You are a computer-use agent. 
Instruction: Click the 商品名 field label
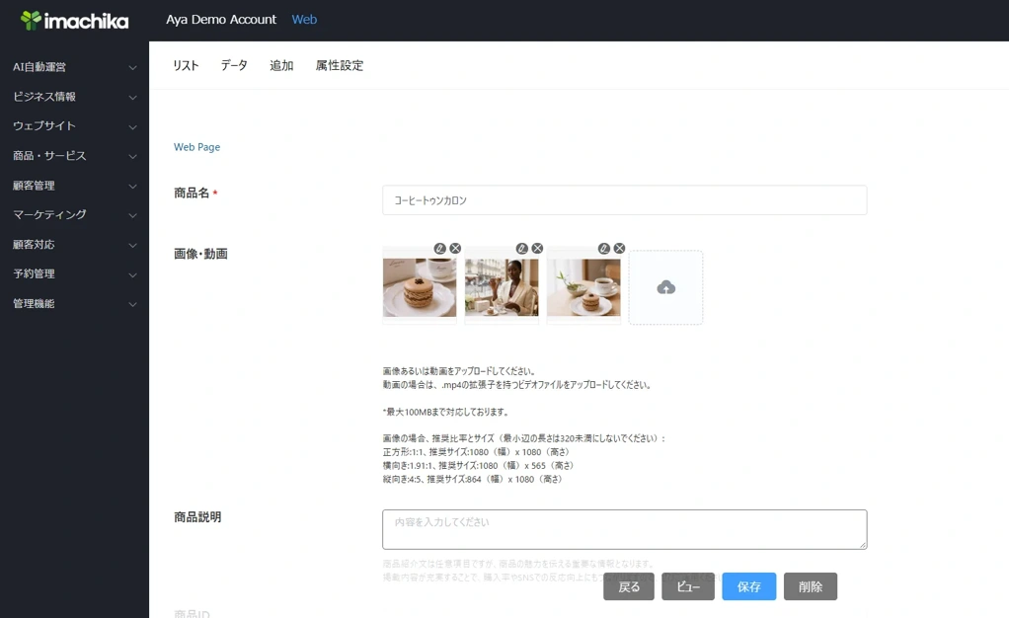192,193
